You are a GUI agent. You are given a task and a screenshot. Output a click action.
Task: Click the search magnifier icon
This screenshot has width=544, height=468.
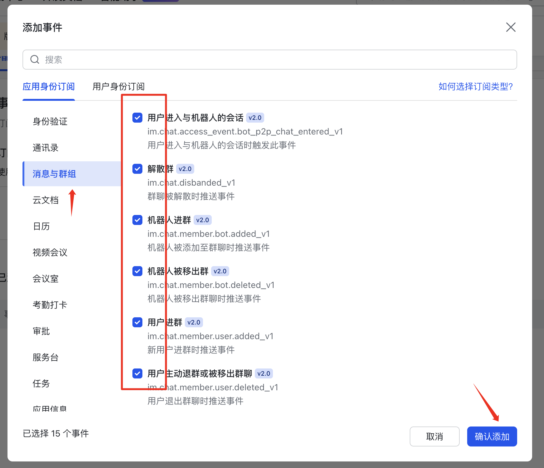click(x=35, y=59)
